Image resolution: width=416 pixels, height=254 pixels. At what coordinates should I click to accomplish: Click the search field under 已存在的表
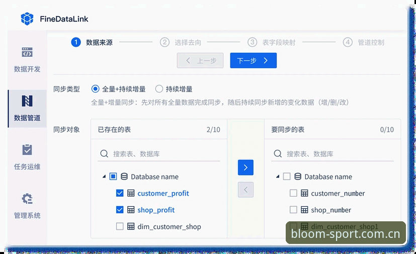158,154
